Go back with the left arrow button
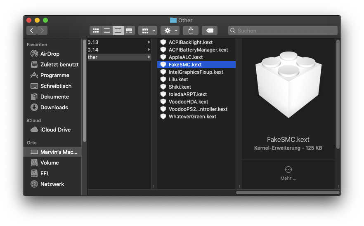 (x=31, y=31)
